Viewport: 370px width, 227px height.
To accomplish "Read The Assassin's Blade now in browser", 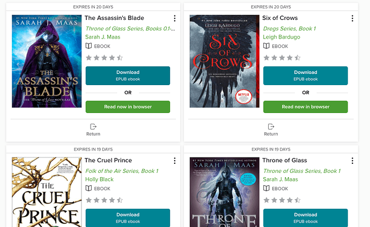I will click(x=128, y=107).
